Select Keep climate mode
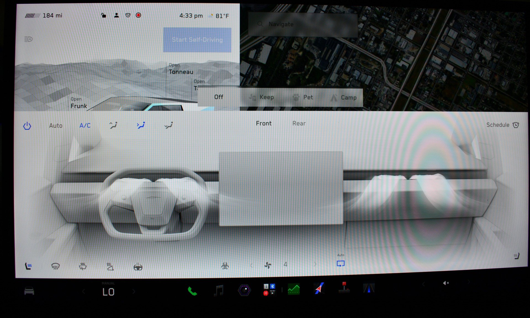The width and height of the screenshot is (530, 318). point(261,97)
